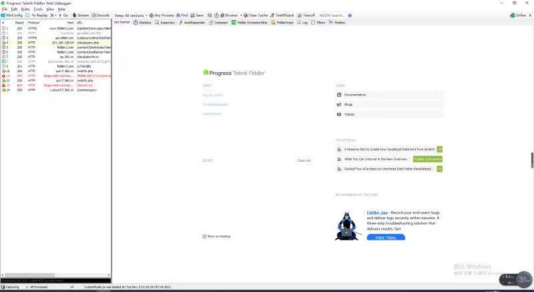The image size is (534, 292).
Task: Open the Videos learn item
Action: point(390,114)
